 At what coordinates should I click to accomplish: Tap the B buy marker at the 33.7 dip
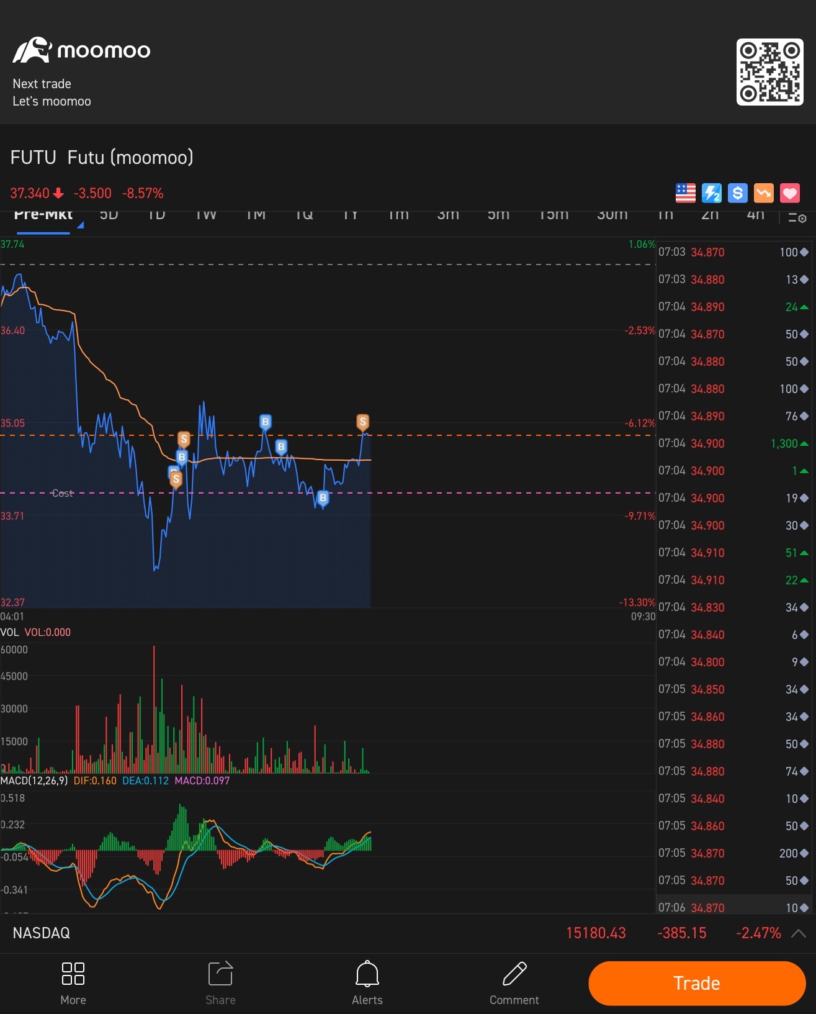(323, 498)
